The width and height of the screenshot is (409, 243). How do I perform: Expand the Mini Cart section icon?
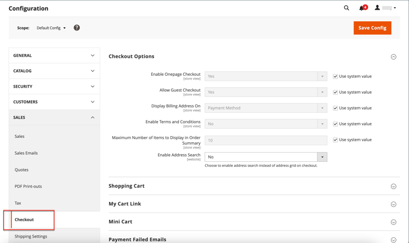coord(394,222)
